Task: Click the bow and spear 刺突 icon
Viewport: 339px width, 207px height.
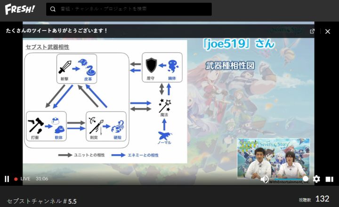Action: point(96,125)
